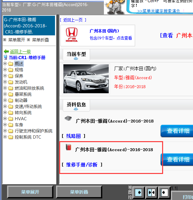
Task: Click the 行驶支持和保护系统 folder icon
Action: [x=11, y=131]
